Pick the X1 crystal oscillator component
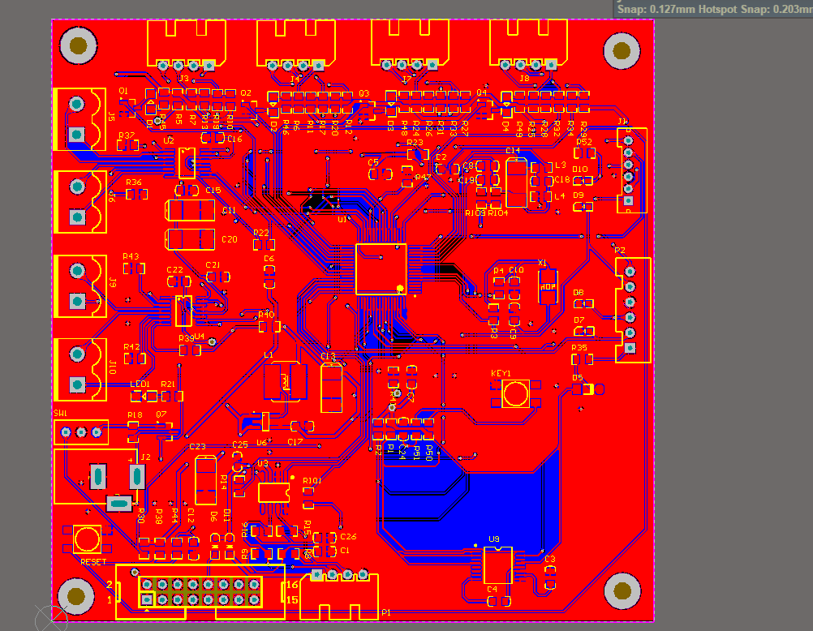Image resolution: width=813 pixels, height=631 pixels. point(548,286)
